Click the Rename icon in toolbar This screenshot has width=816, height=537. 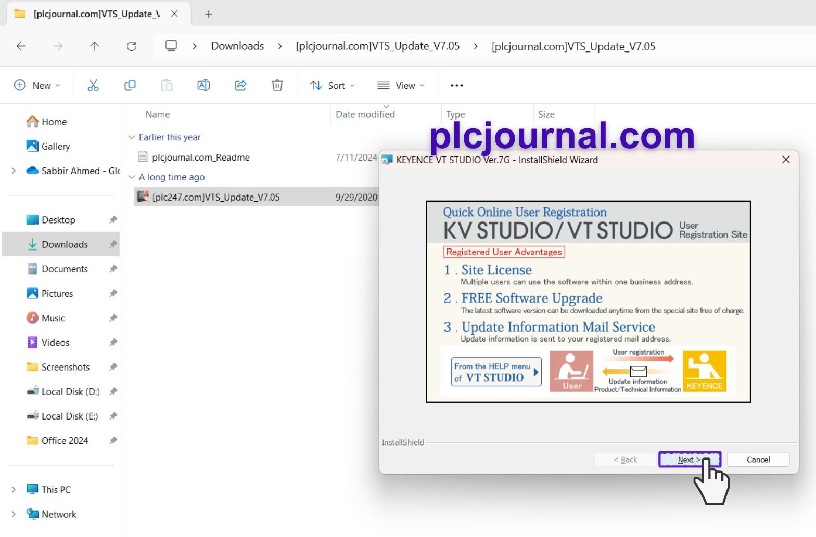[203, 85]
